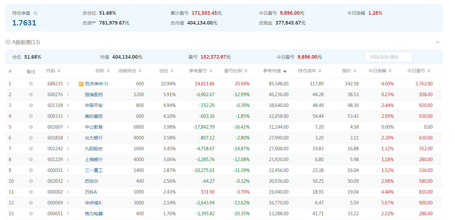Sort by 参考盈亏 column
Viewport: 455px width, 220px height.
click(201, 71)
